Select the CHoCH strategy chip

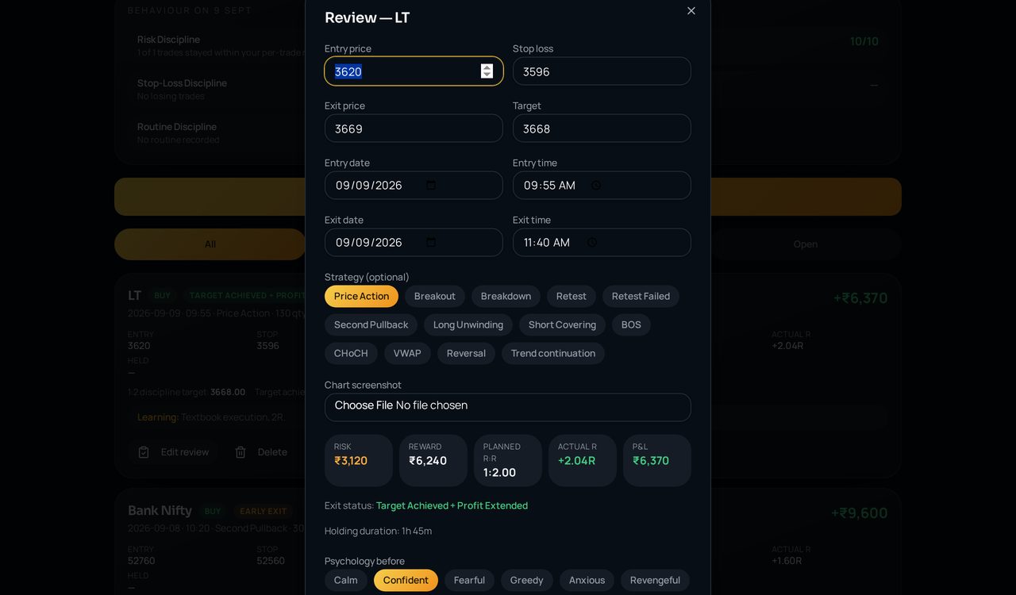click(351, 353)
